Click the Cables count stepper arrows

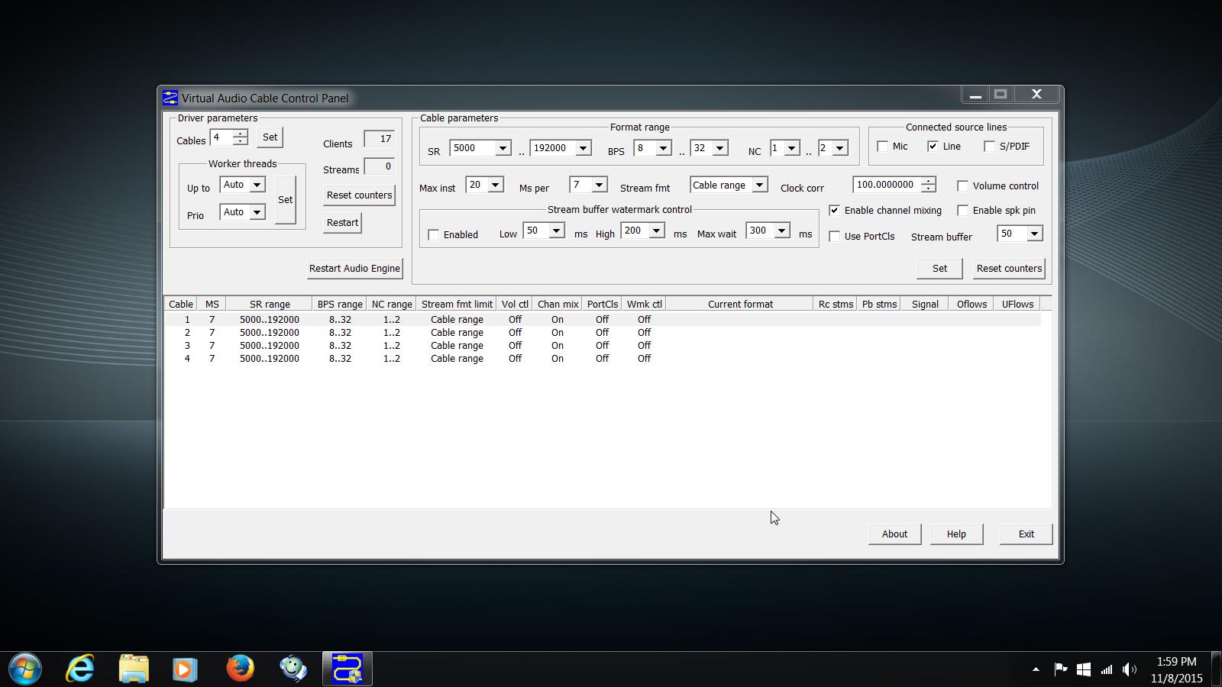point(241,137)
